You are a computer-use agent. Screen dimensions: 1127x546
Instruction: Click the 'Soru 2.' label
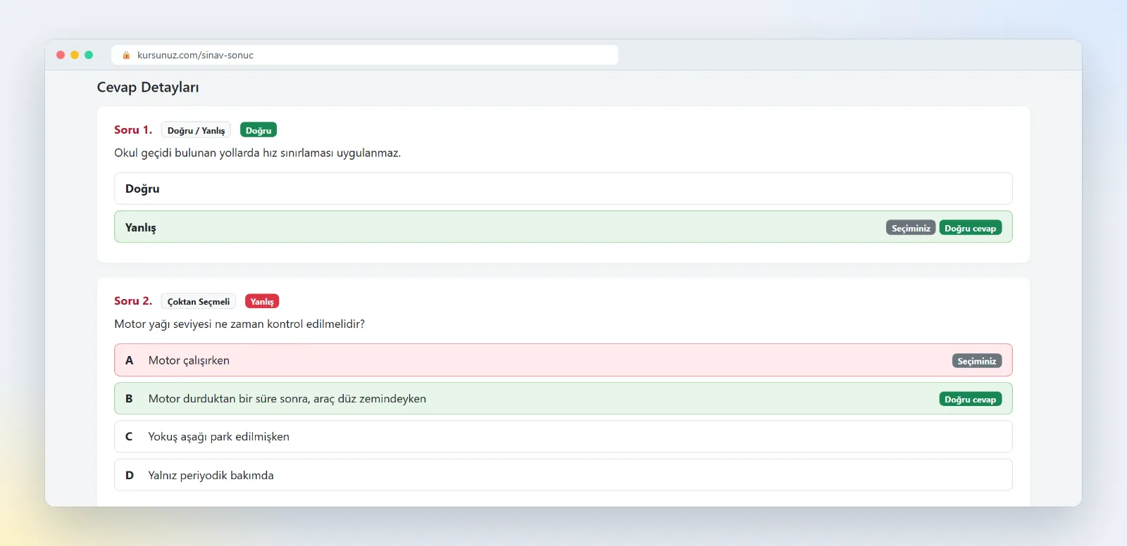(133, 300)
